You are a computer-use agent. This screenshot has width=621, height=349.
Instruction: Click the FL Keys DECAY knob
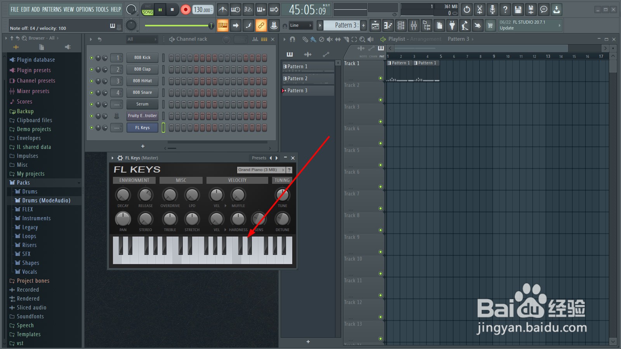123,195
